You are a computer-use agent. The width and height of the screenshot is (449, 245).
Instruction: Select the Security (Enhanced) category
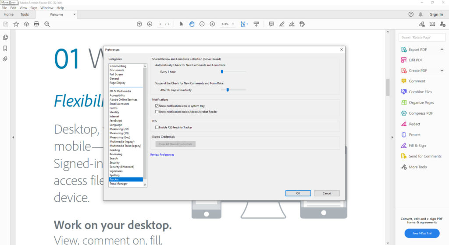[122, 167]
